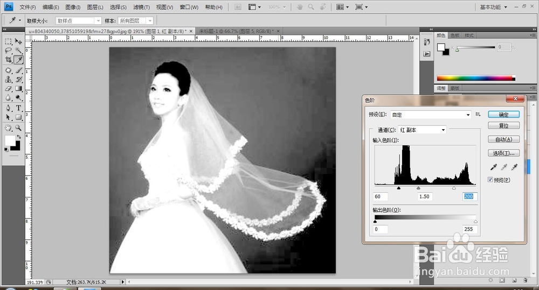Select the Eraser tool
Screen dimensions: 539x290
[x=8, y=89]
